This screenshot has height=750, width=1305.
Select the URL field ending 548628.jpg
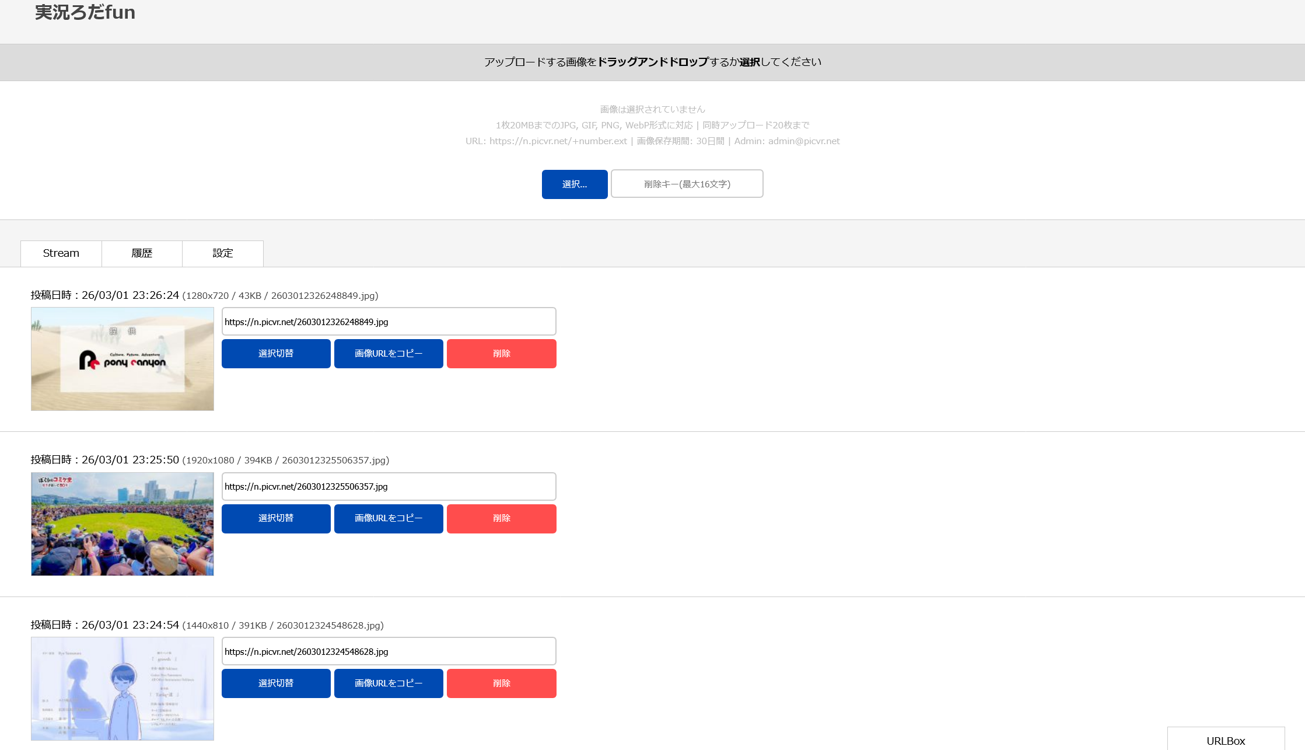pyautogui.click(x=389, y=651)
